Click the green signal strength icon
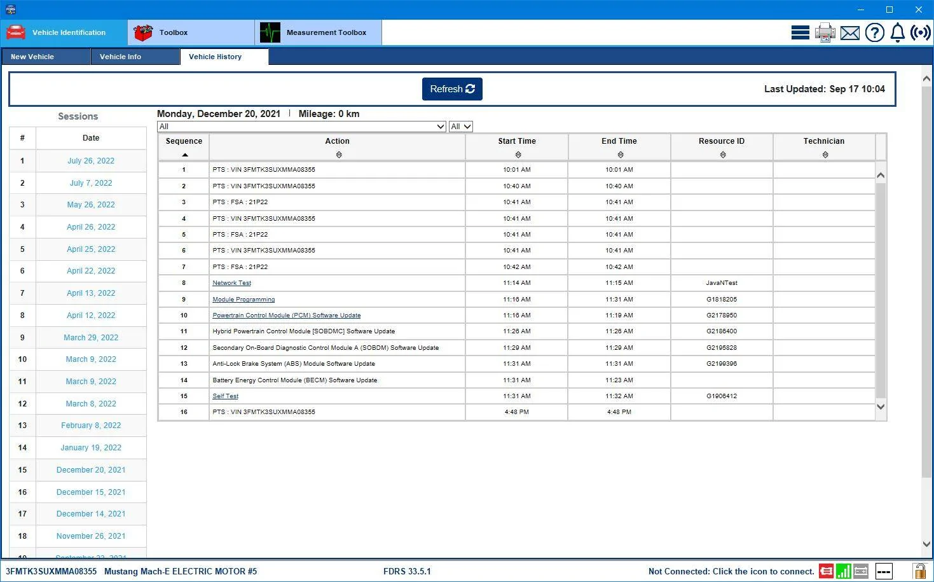The height and width of the screenshot is (582, 934). (x=843, y=571)
